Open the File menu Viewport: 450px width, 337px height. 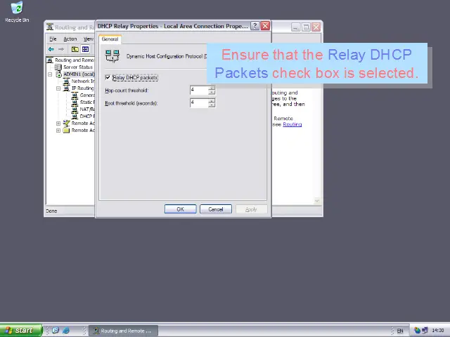tap(53, 39)
